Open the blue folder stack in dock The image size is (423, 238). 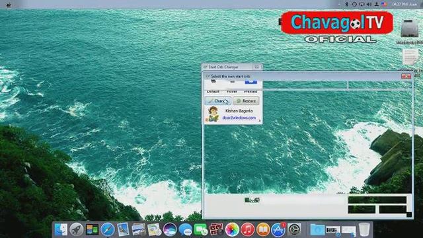(317, 229)
